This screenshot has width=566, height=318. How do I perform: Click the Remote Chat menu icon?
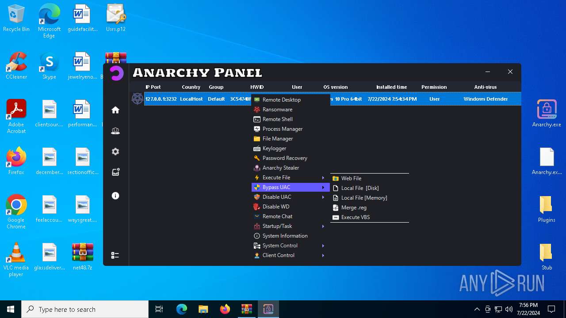[257, 216]
